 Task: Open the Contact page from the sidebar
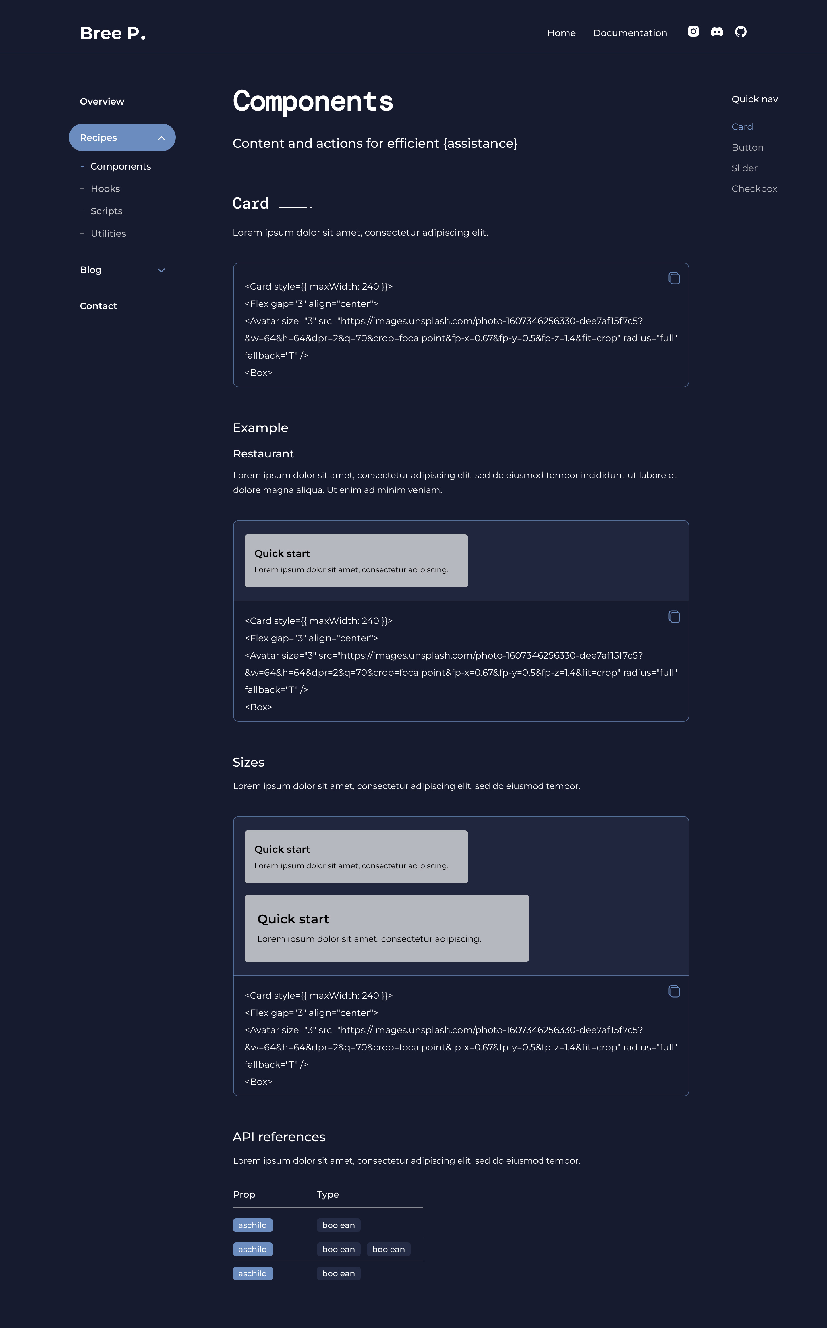click(98, 306)
